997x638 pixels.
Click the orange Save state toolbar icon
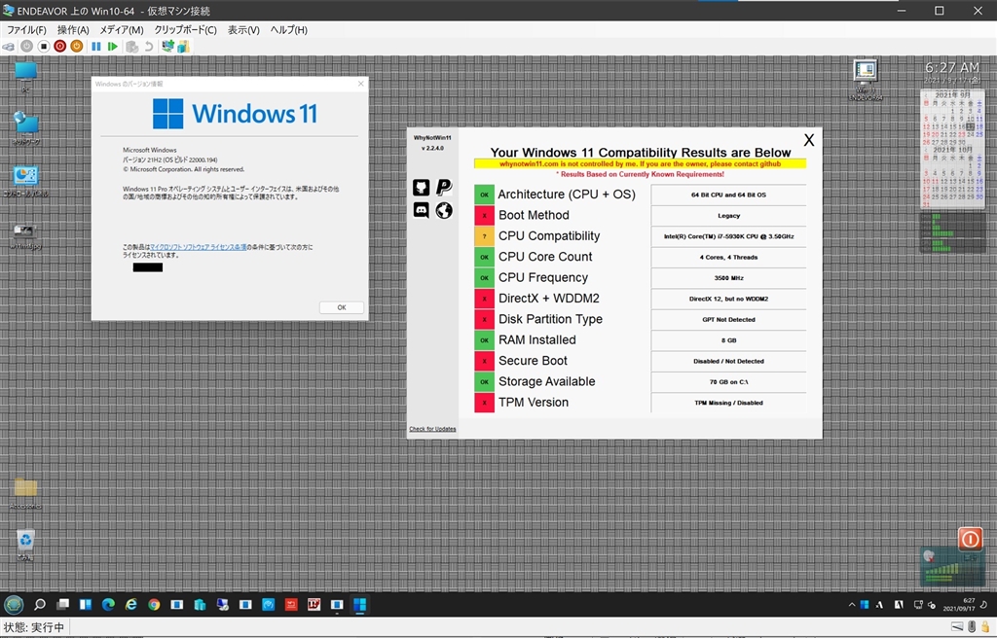tap(76, 47)
